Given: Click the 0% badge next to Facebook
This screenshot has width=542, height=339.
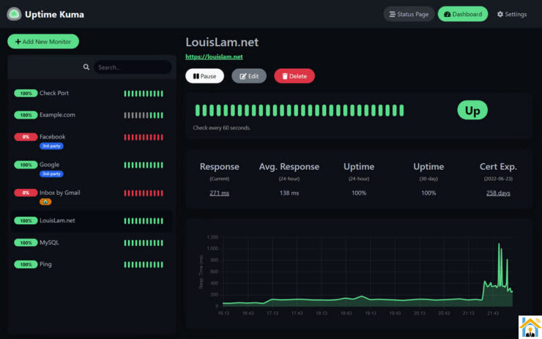Looking at the screenshot, I should [26, 137].
